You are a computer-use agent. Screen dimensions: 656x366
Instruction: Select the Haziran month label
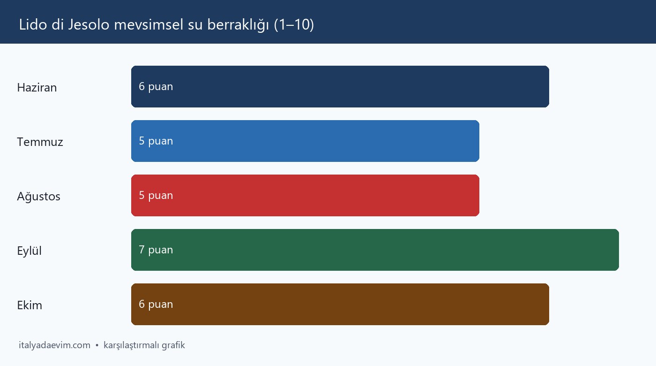point(37,87)
